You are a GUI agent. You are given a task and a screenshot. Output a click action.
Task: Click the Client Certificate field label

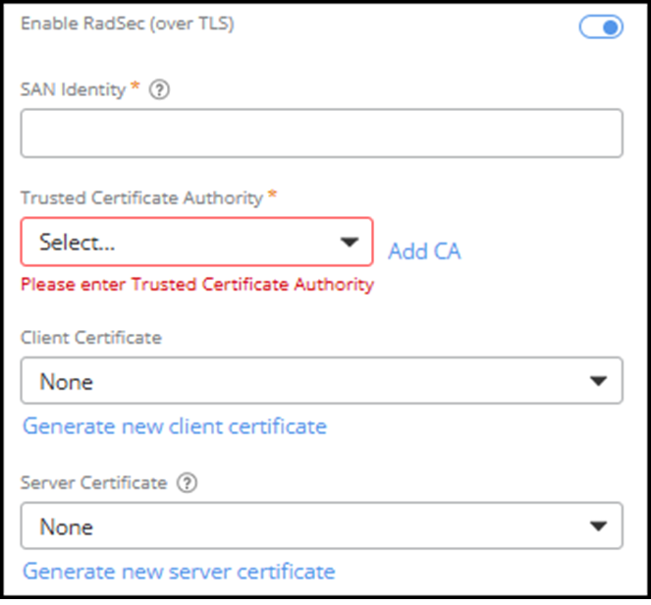tap(90, 337)
